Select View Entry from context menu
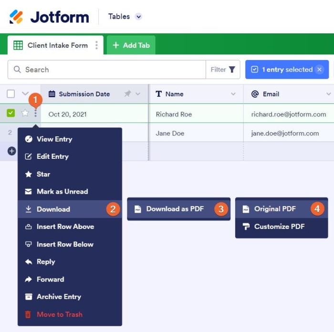334x332 pixels. click(70, 139)
